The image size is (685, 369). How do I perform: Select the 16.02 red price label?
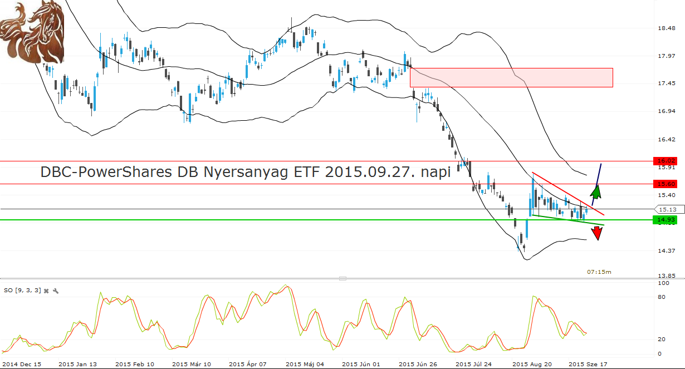(x=667, y=161)
